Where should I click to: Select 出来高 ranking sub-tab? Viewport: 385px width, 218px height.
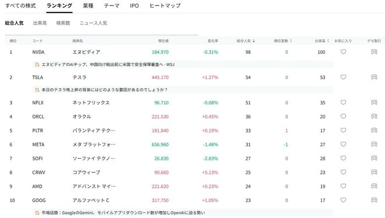click(x=40, y=23)
